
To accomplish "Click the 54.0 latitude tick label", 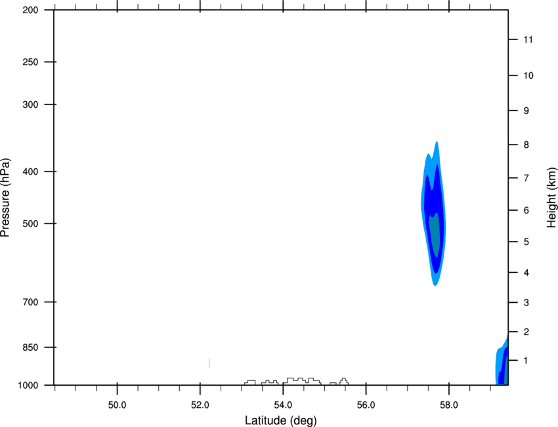I will 283,405.
